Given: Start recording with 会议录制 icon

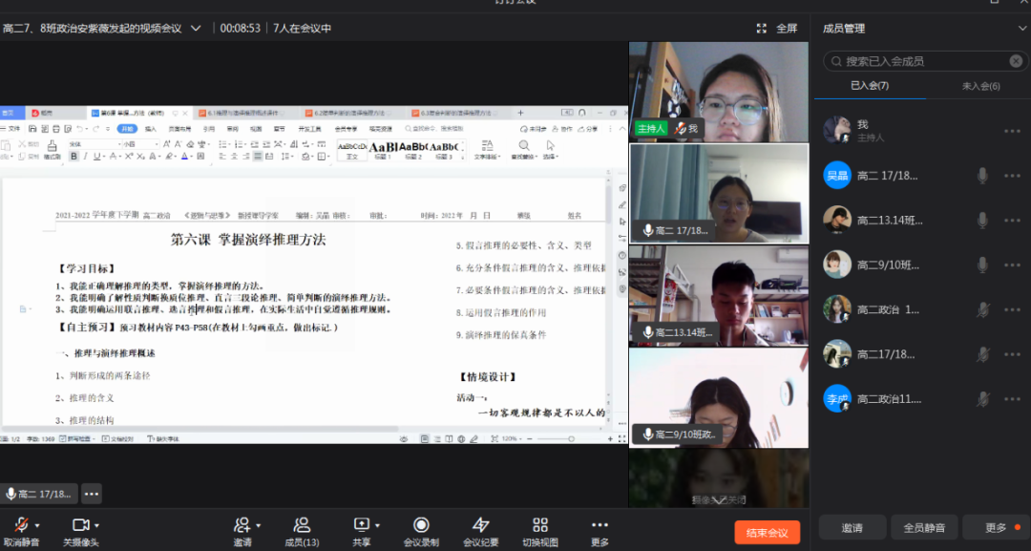Looking at the screenshot, I should (420, 524).
